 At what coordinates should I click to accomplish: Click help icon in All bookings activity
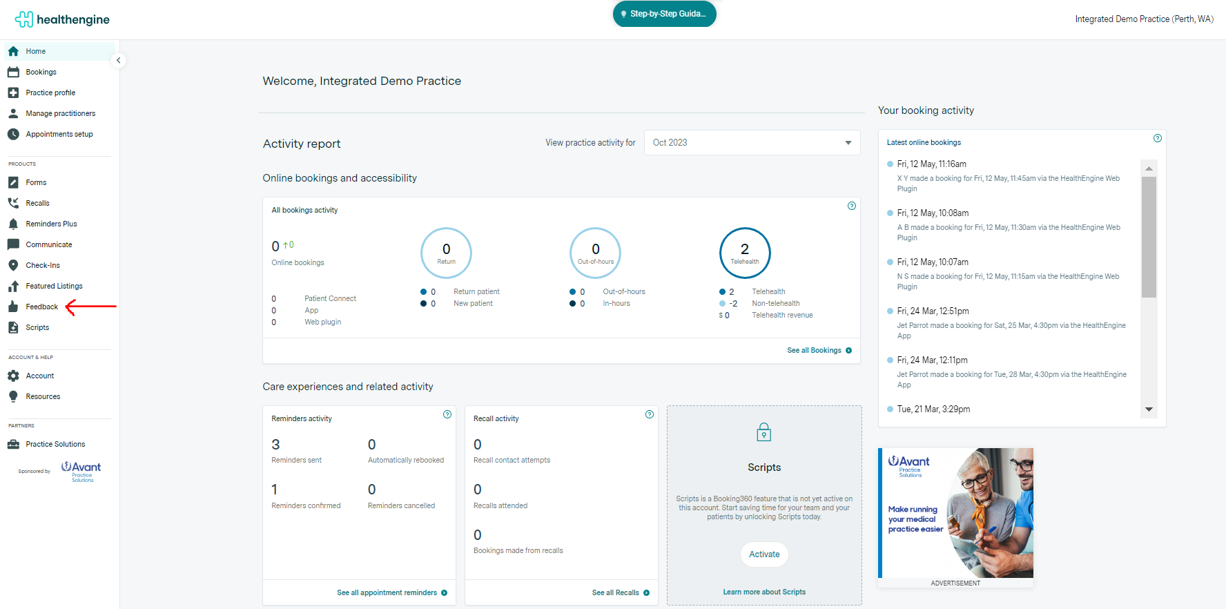(x=851, y=206)
